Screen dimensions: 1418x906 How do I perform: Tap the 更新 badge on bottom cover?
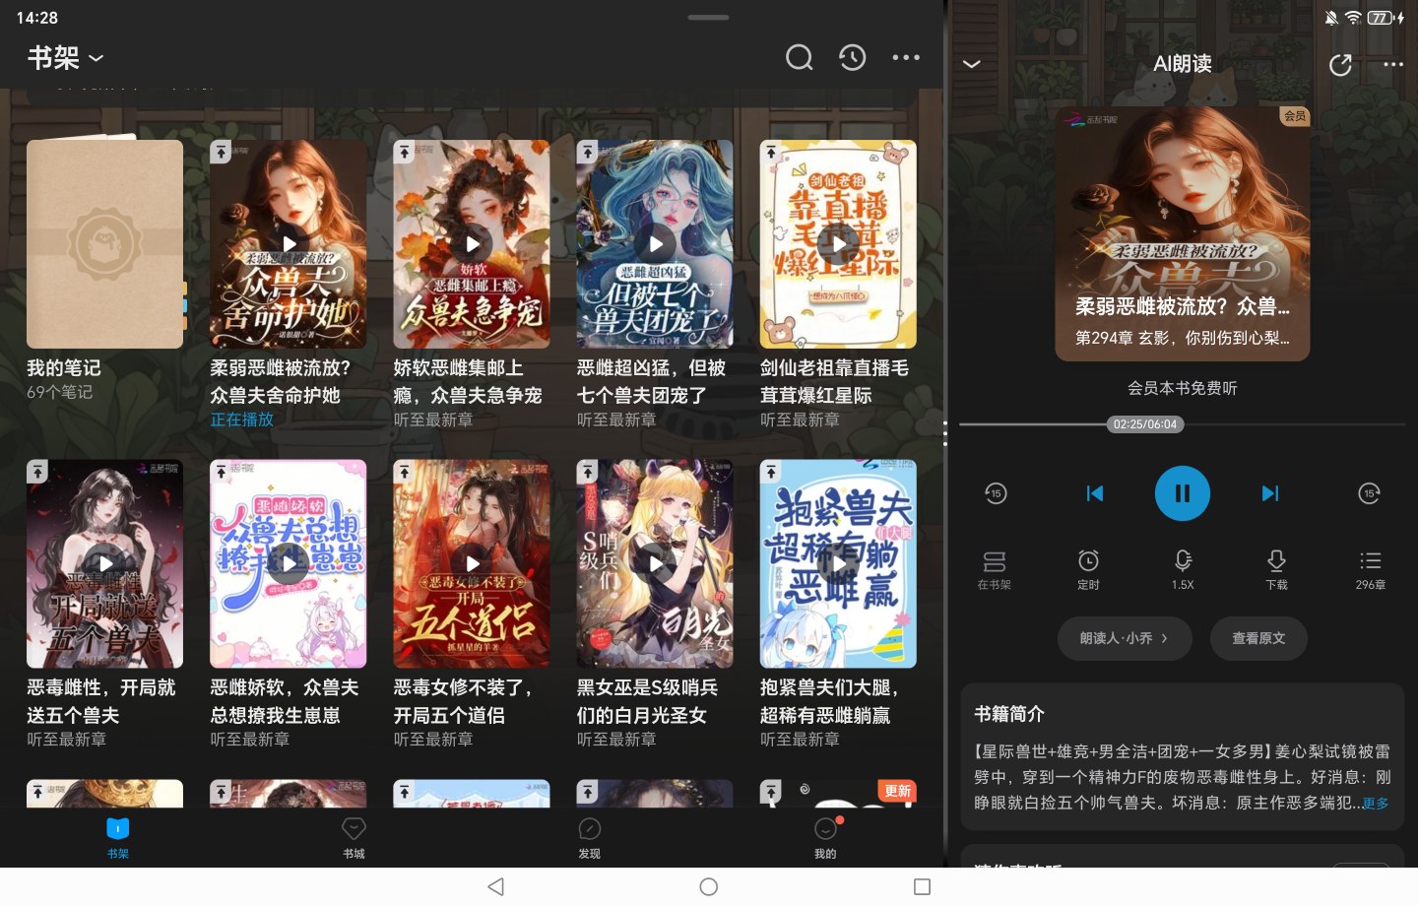(x=897, y=791)
